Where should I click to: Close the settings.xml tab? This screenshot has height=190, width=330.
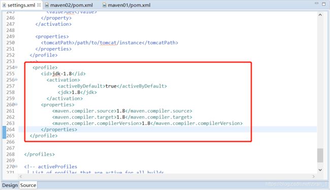[x=39, y=5]
